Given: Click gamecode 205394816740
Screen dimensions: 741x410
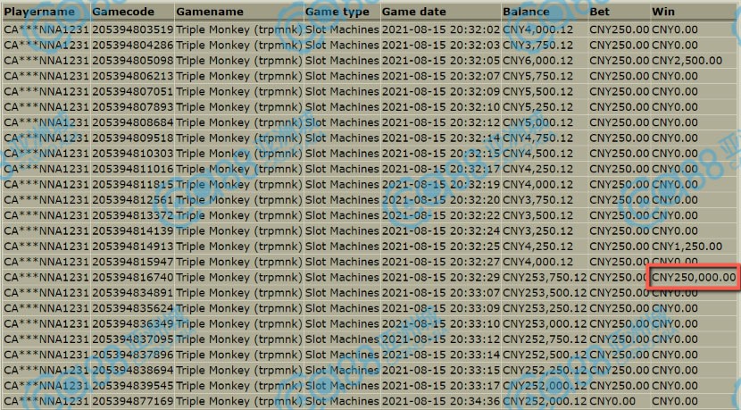Looking at the screenshot, I should (x=133, y=278).
